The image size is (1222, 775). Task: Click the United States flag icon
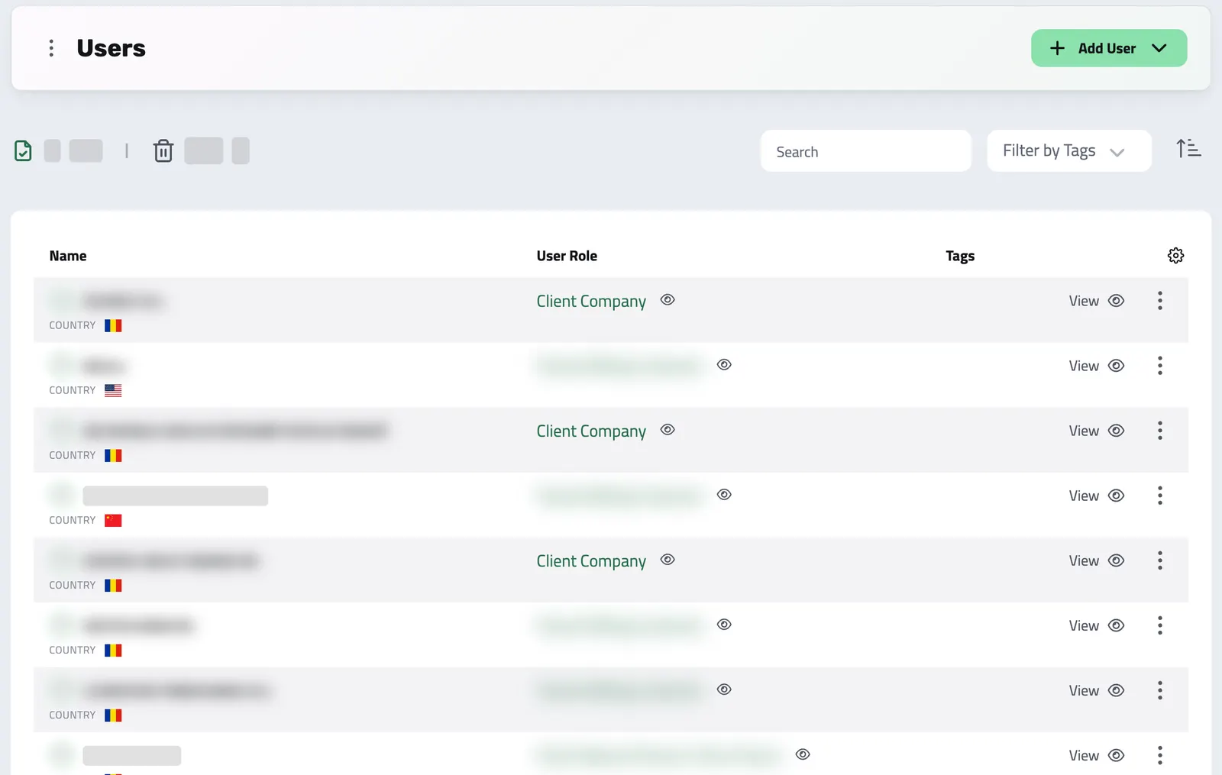pos(113,390)
